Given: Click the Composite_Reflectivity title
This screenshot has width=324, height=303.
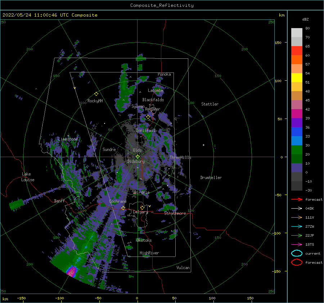Looking at the screenshot, I should (162, 5).
